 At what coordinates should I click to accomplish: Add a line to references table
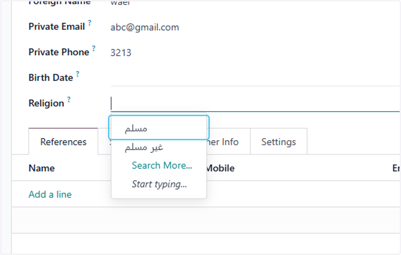50,194
